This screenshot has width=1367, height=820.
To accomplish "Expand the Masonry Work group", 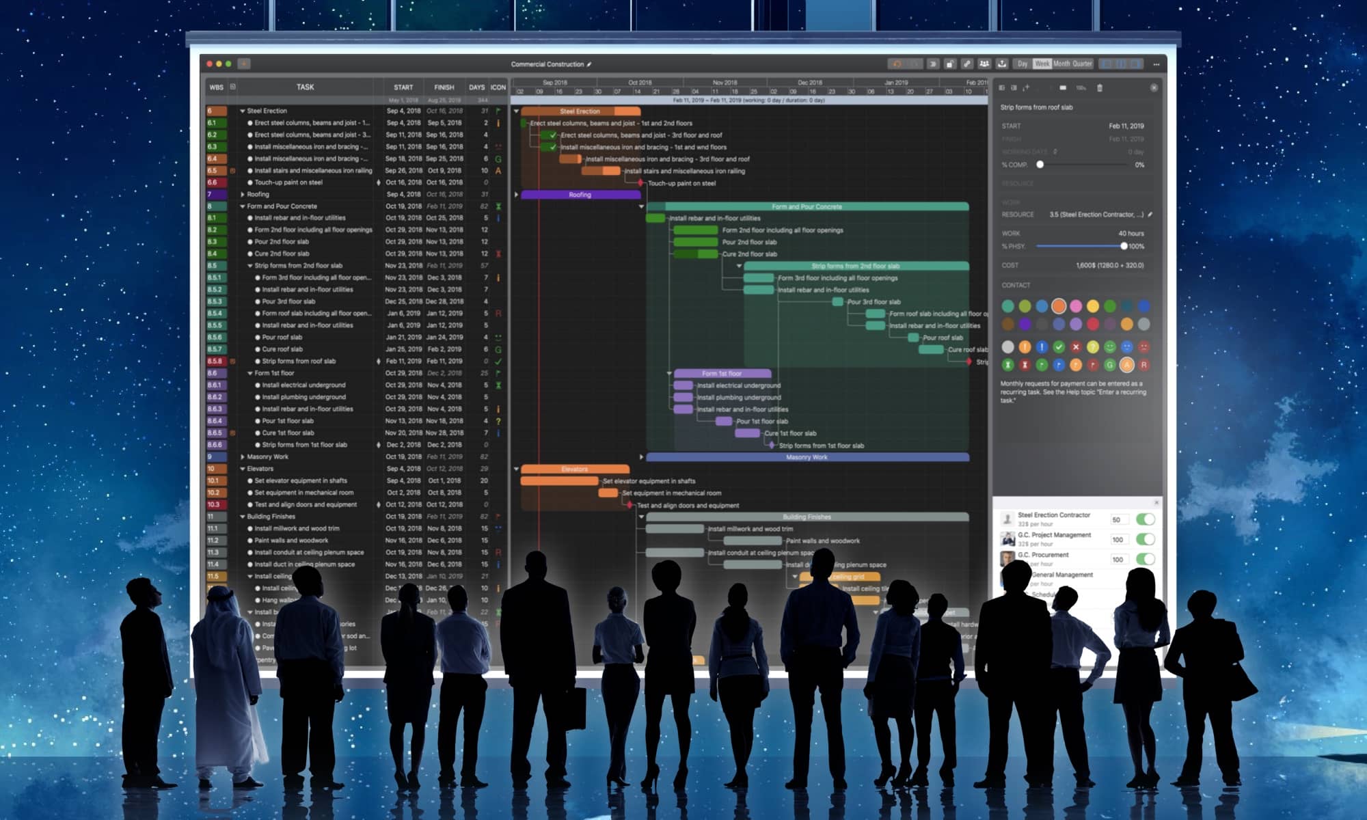I will 243,456.
